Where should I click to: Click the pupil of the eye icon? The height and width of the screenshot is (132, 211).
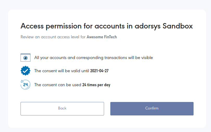(x=25, y=58)
